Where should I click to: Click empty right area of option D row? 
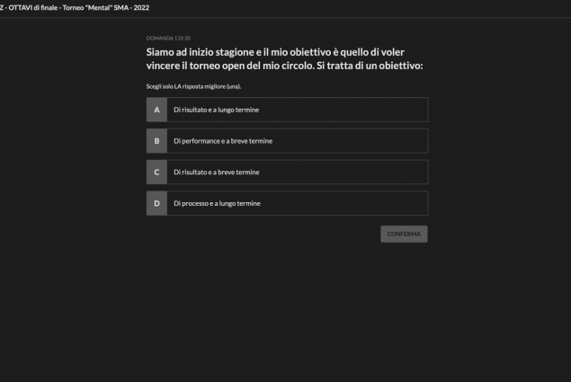(x=378, y=203)
